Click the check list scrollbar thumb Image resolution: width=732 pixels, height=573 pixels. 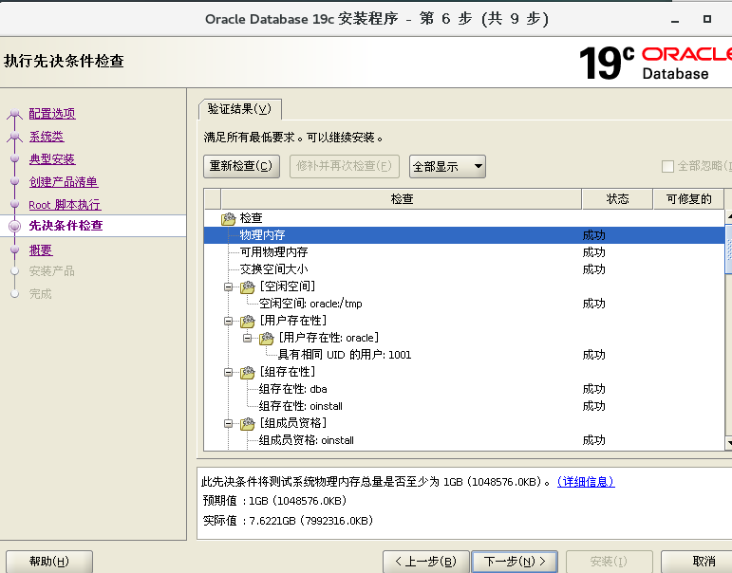coord(729,249)
